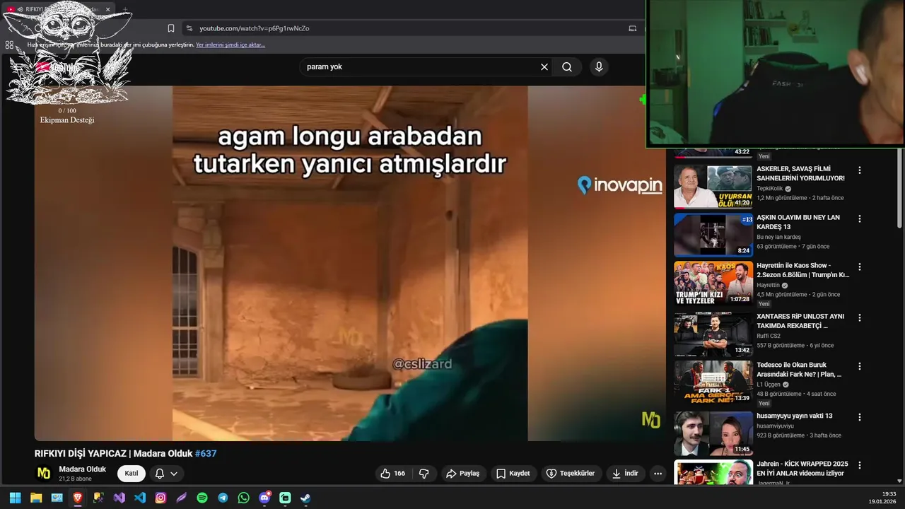The width and height of the screenshot is (905, 509).
Task: Open ASKERLER, SAVAŞ FİLMİ video thumbnail
Action: click(x=713, y=187)
